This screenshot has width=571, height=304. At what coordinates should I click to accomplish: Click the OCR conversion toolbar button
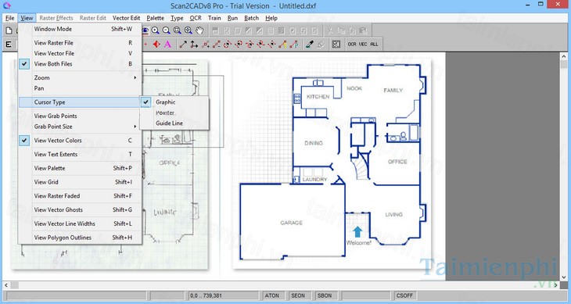(x=352, y=44)
